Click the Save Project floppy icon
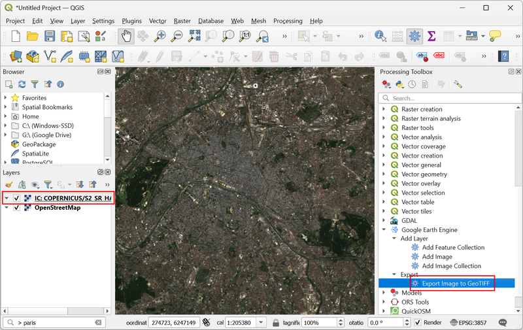523x330 pixels. (49, 37)
